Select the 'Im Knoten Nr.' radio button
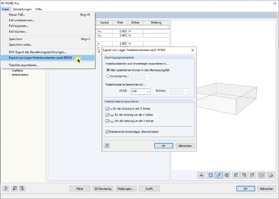The width and height of the screenshot is (279, 199). 108,76
